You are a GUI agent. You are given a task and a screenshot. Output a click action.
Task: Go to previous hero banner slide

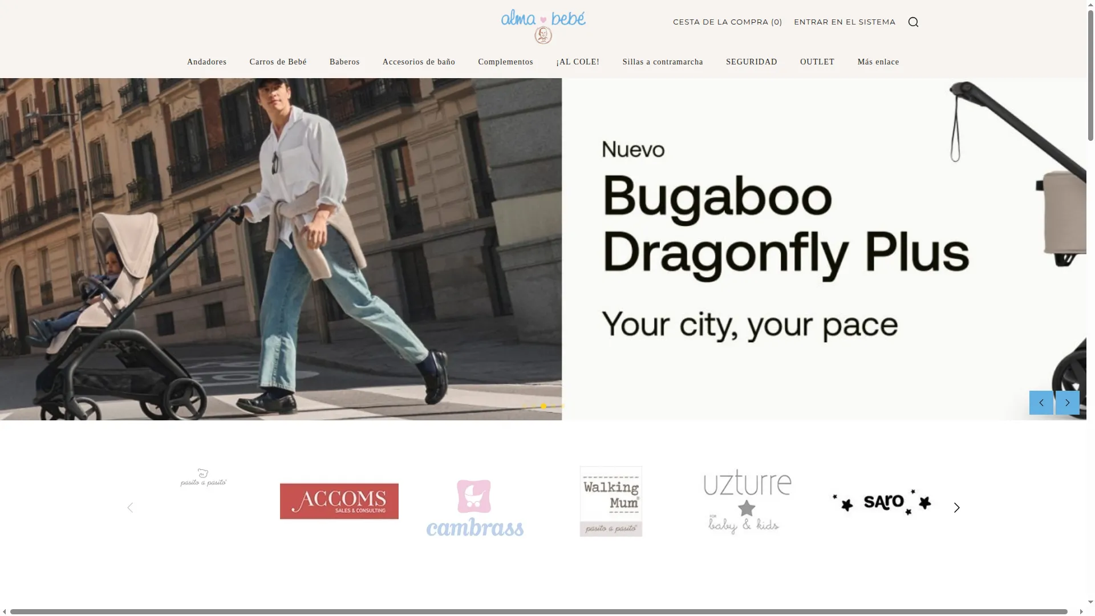(1041, 403)
